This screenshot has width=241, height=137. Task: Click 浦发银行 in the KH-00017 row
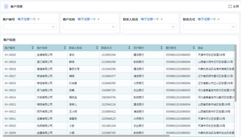coord(139,76)
